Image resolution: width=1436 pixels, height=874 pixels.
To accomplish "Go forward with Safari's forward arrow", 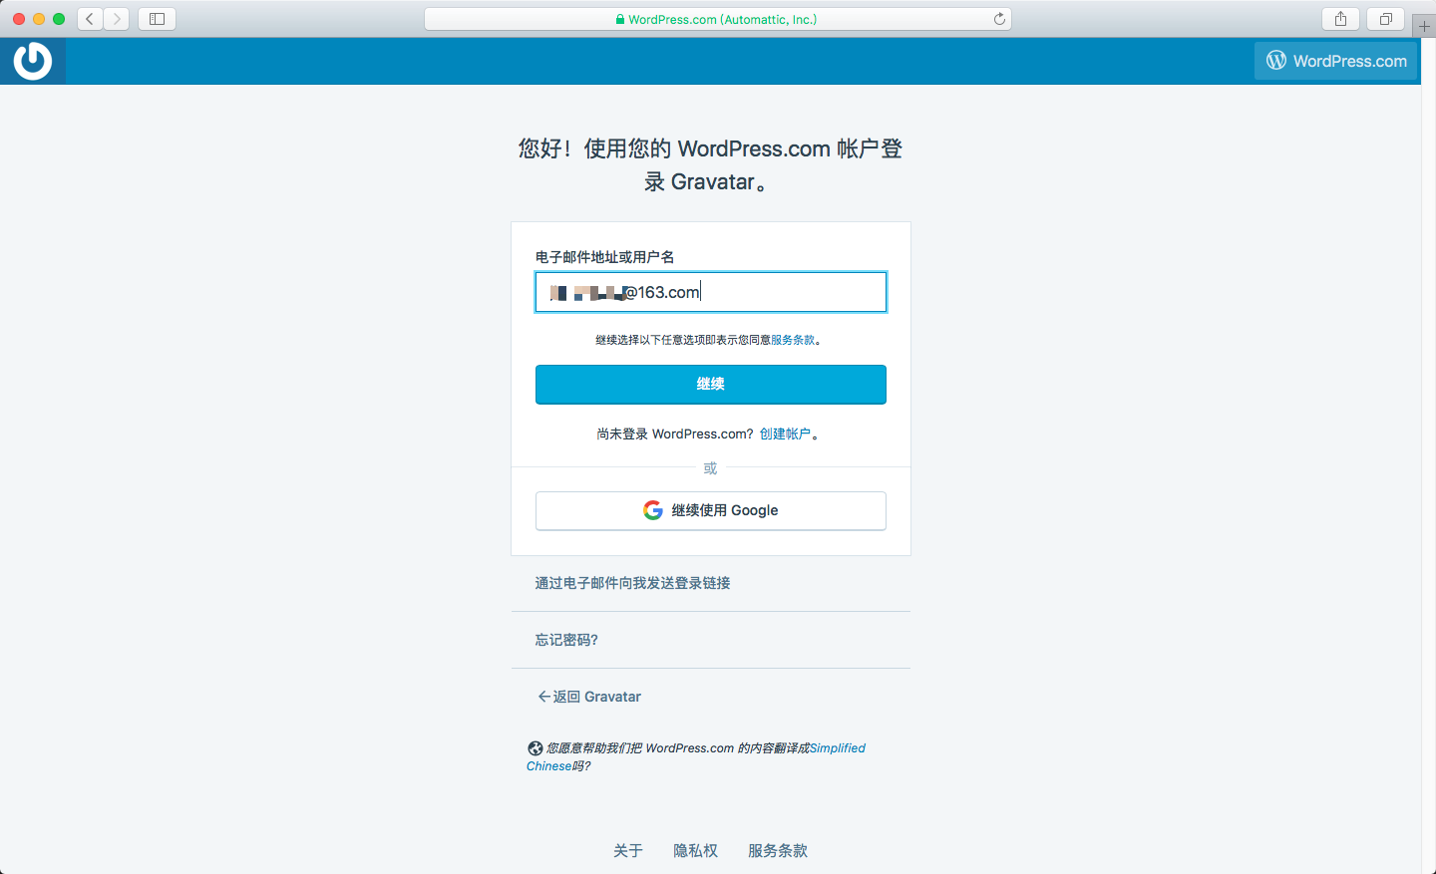I will click(117, 19).
